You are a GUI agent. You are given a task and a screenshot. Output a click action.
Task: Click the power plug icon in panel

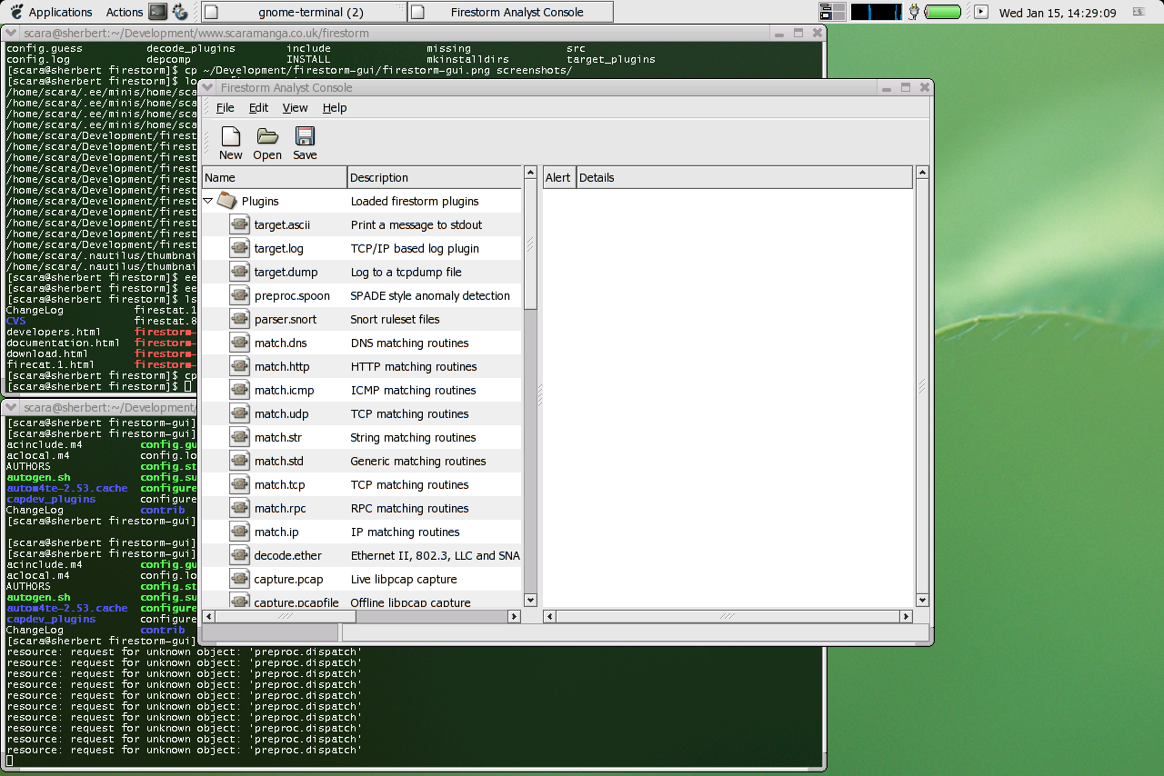point(913,12)
